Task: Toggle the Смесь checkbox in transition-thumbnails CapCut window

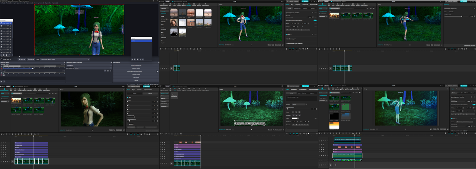Action: coord(286,34)
